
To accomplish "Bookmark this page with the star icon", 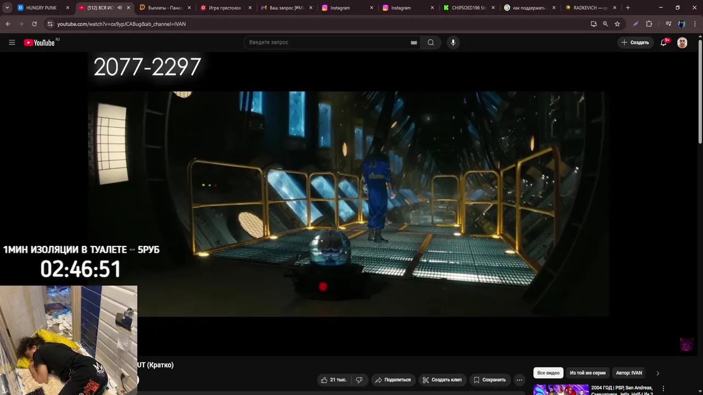I will 617,24.
